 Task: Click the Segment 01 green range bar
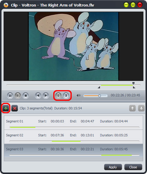coord(23,127)
